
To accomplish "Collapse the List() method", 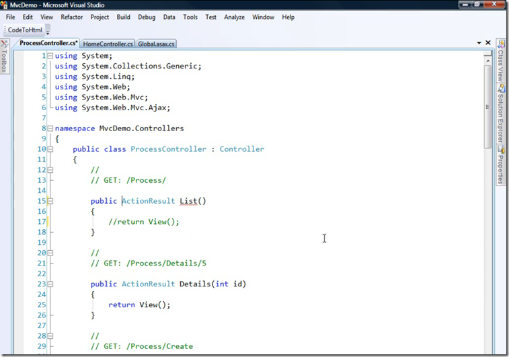I will pos(50,201).
